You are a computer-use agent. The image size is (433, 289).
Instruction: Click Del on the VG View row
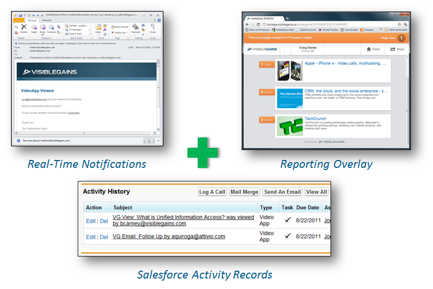pos(104,221)
